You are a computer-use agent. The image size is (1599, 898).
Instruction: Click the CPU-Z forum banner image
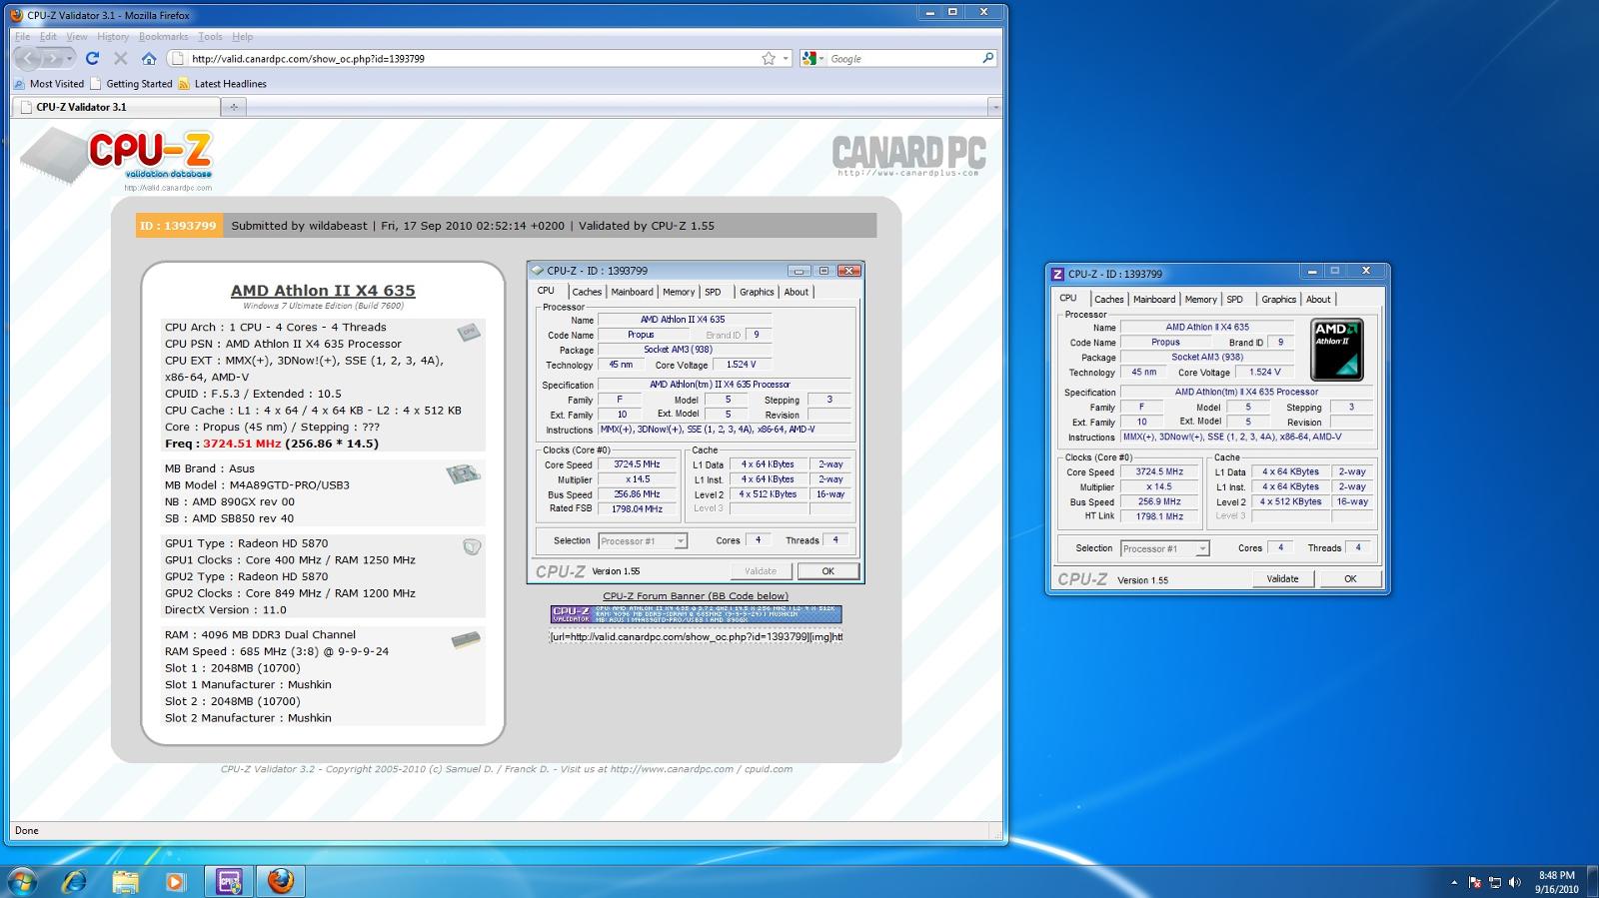coord(696,614)
